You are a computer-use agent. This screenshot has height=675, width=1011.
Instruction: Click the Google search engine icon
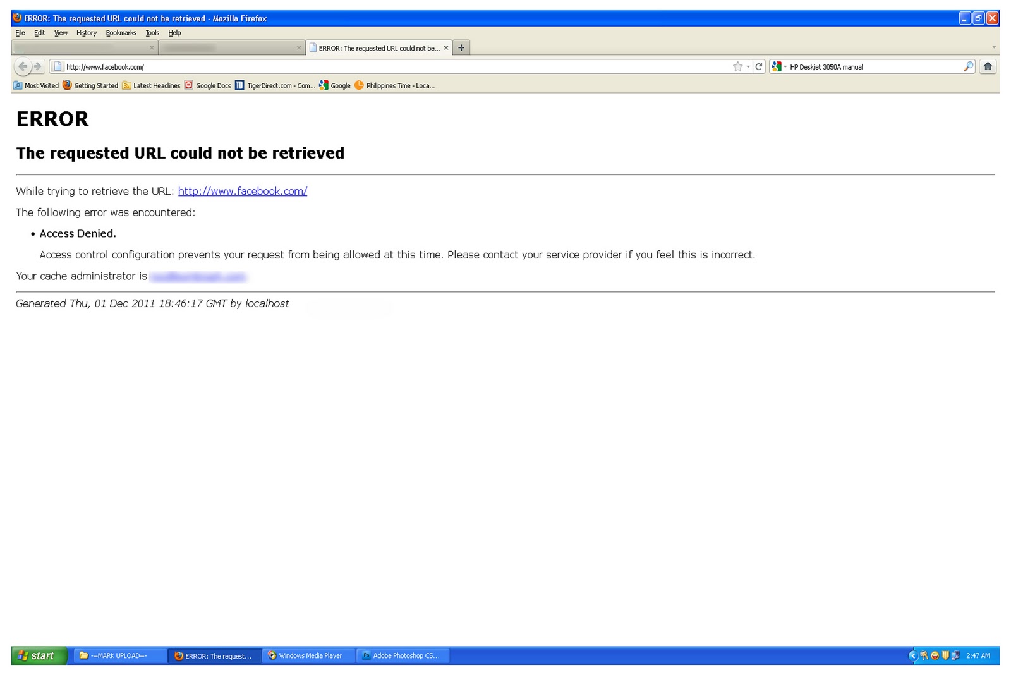coord(777,66)
